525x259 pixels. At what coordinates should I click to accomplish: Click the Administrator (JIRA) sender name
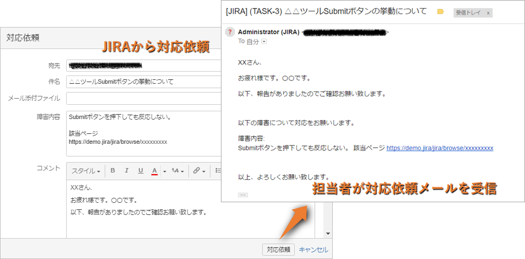(268, 32)
